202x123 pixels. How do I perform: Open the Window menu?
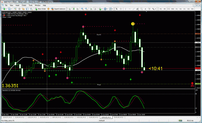tap(37, 6)
